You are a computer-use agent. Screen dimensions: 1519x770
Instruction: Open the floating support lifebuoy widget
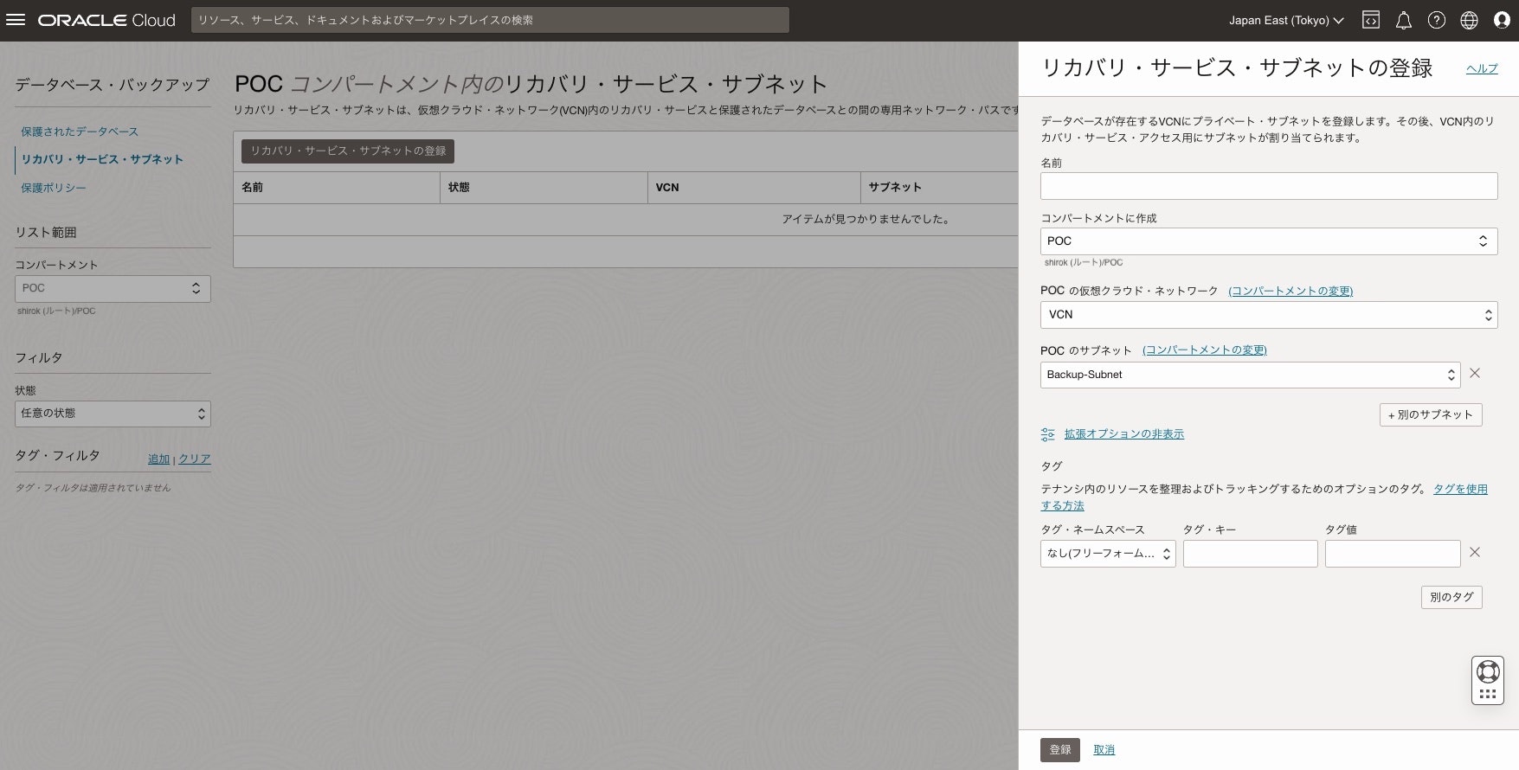point(1488,680)
